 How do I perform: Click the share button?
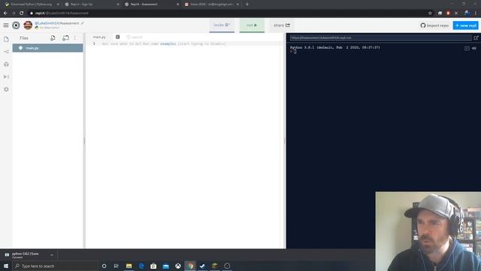coord(282,25)
